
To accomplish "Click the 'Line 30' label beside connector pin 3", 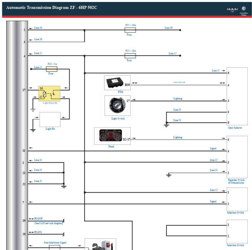I will point(38,39).
